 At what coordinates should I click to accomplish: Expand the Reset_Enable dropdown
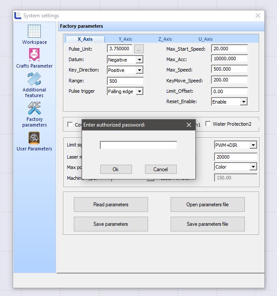[243, 102]
